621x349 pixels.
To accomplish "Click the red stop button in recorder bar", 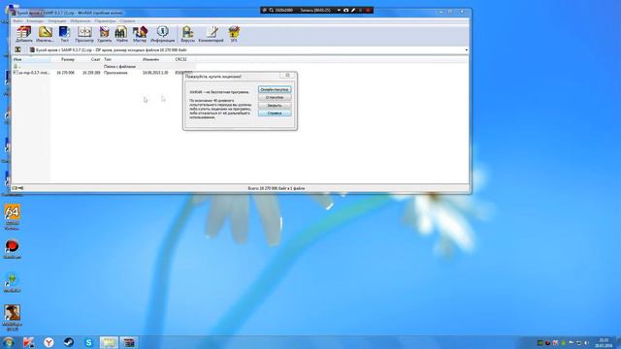I will point(368,11).
